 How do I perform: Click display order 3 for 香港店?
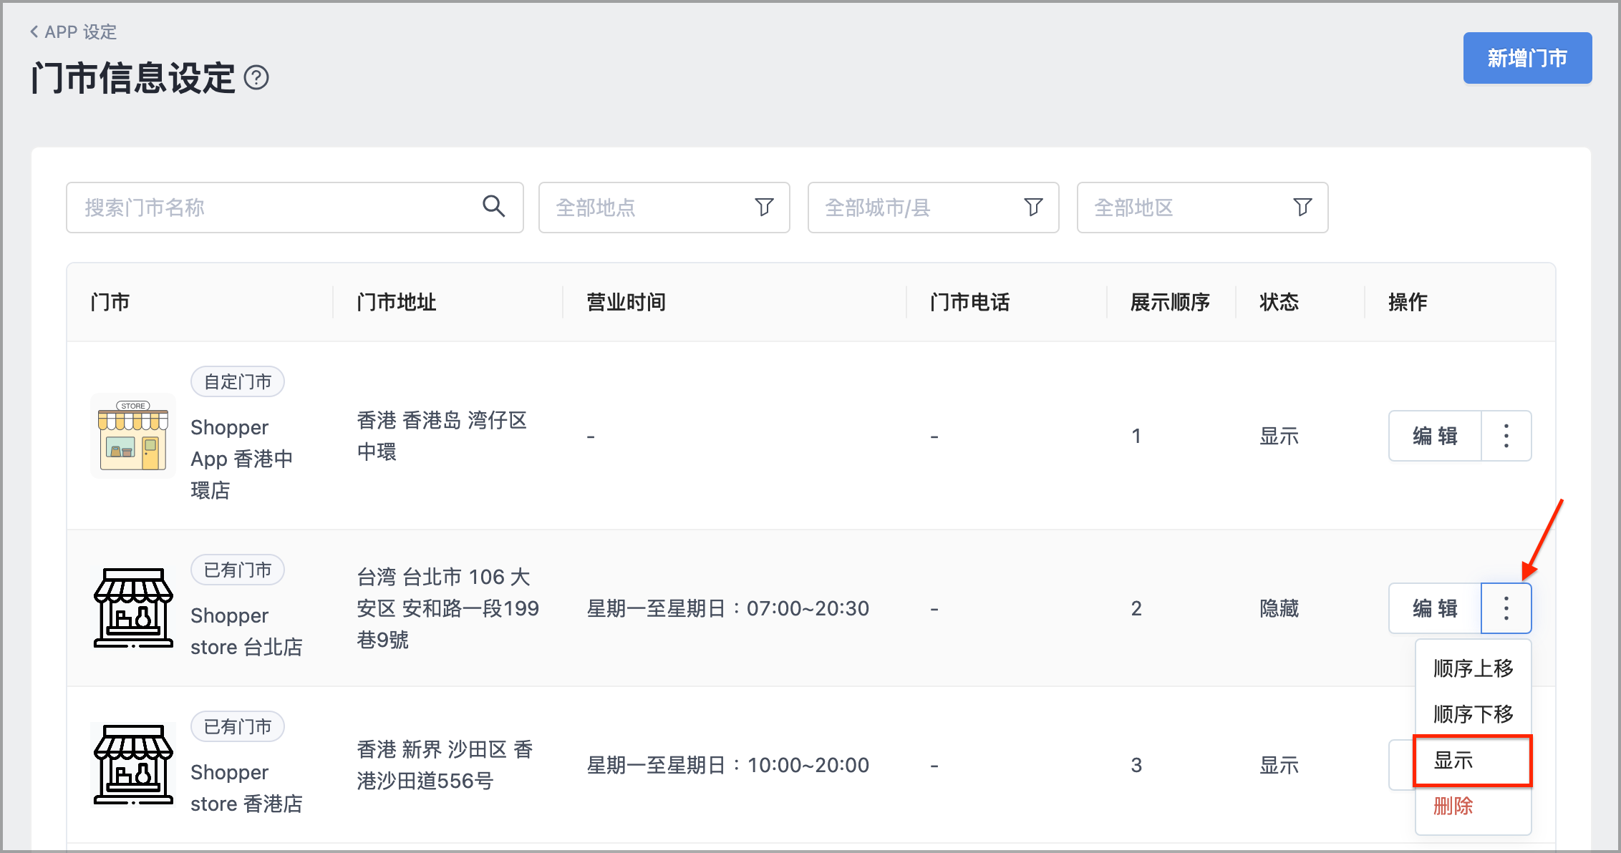click(x=1136, y=765)
